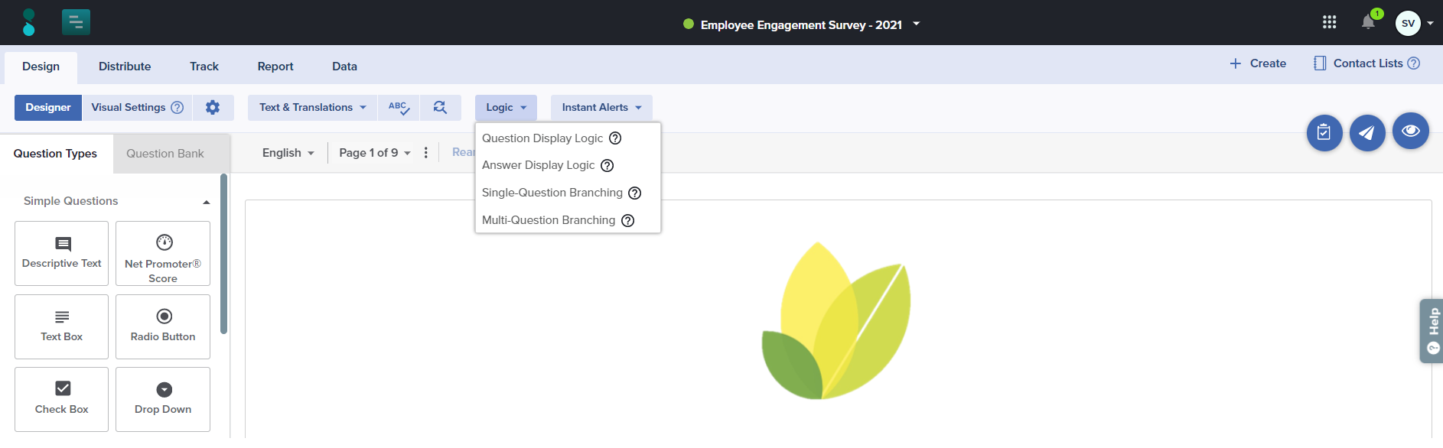Click the paper plane send icon
The height and width of the screenshot is (448, 1443).
click(x=1366, y=133)
